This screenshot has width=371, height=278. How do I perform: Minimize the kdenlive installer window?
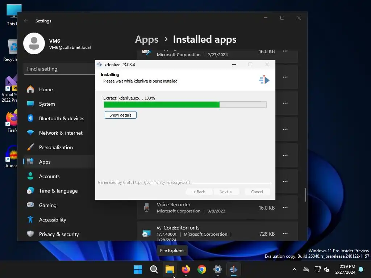pyautogui.click(x=234, y=64)
